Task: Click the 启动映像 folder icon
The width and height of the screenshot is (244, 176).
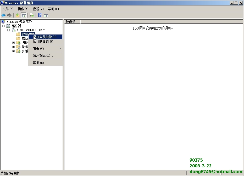Action: (18, 38)
